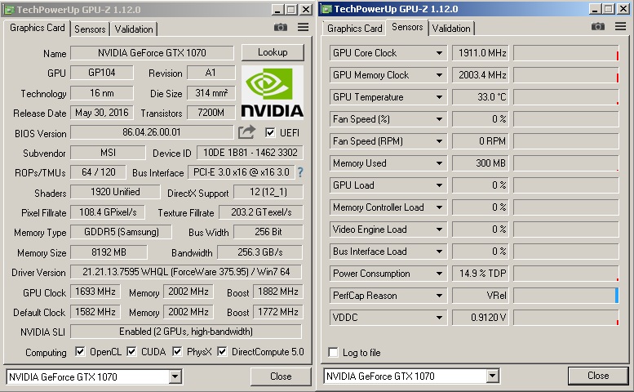Viewport: 634px width, 392px height.
Task: Enable the Log to file checkbox
Action: [x=333, y=352]
